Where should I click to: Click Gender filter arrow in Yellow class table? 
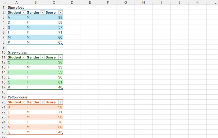point(42,102)
